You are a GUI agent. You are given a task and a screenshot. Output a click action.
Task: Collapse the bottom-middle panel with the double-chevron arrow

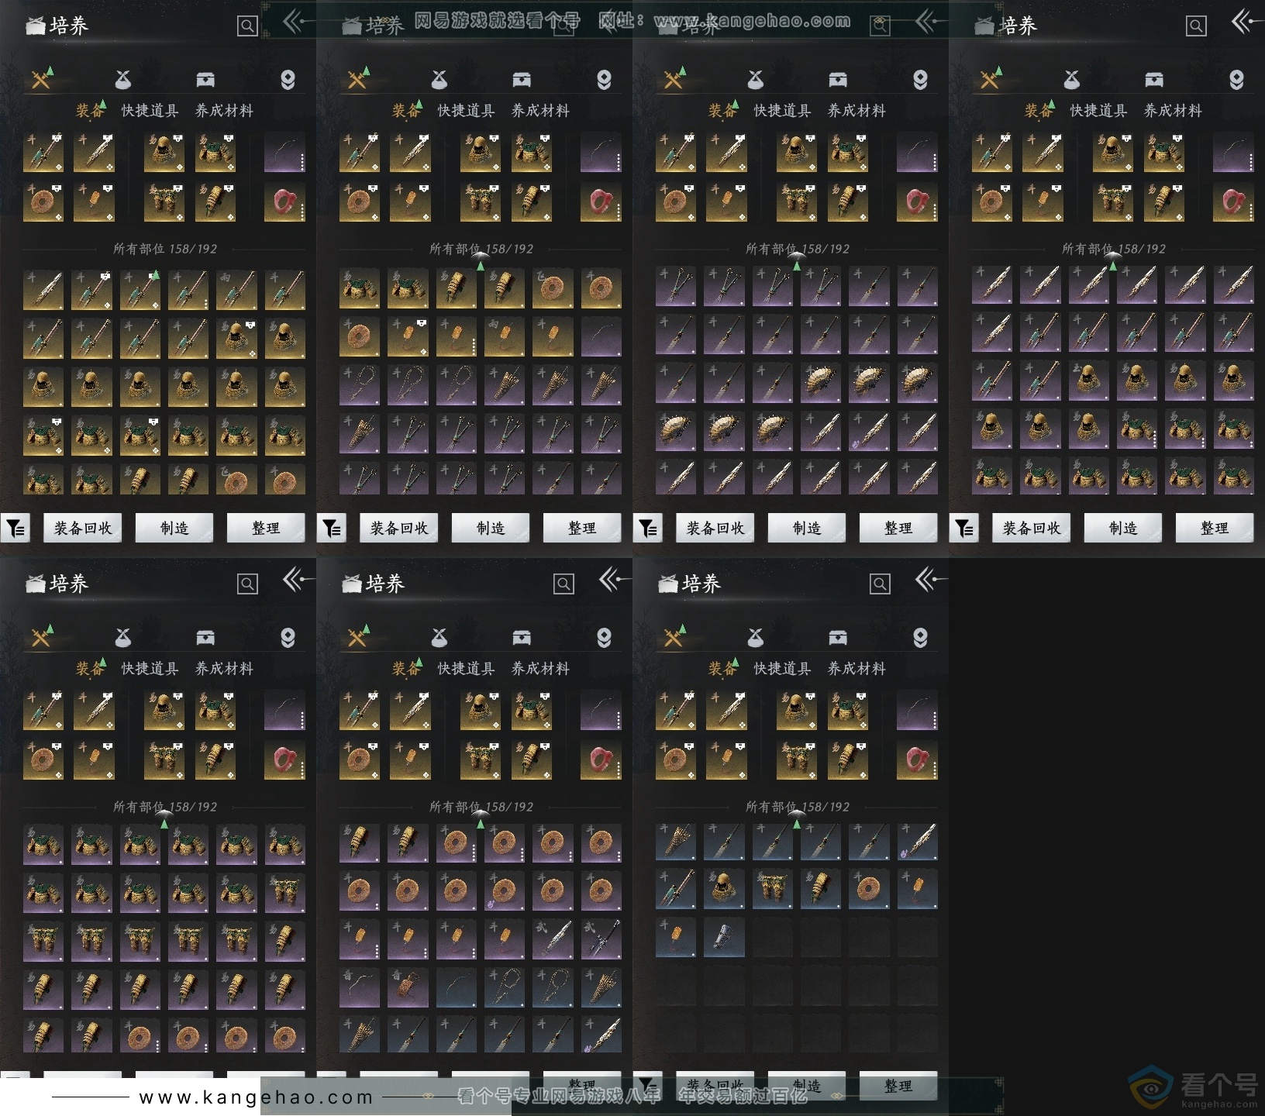[x=614, y=580]
